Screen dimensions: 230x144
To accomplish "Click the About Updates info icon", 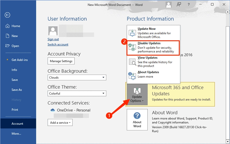I will coord(132,76).
